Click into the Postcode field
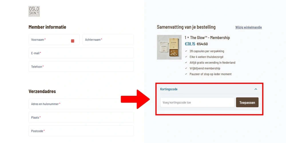Viewport: 286px width, 143px height. [x=81, y=131]
